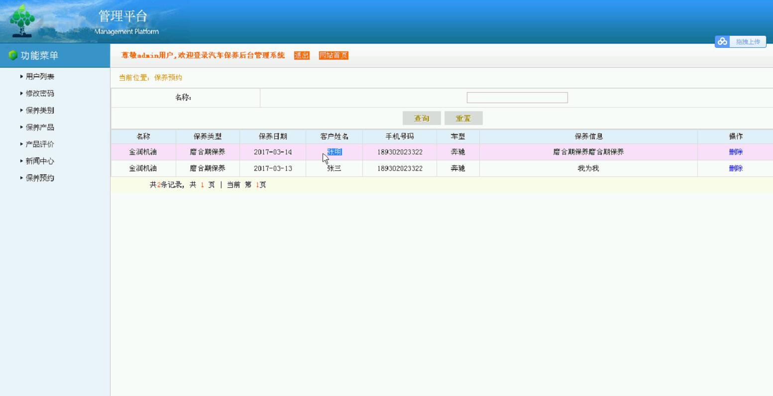
Task: Delete the 2017-03-14 appointment row
Action: [x=736, y=152]
